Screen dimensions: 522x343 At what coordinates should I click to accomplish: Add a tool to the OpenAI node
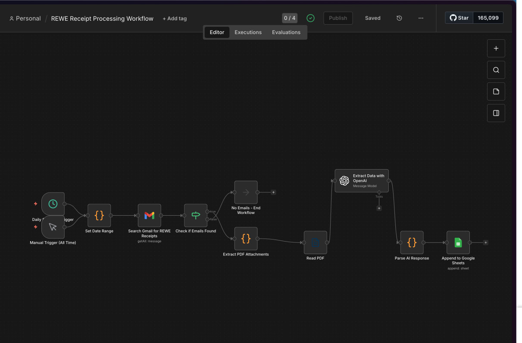pos(379,208)
